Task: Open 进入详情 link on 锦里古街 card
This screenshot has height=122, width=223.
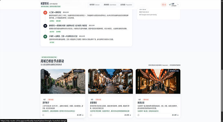Action: (x=175, y=115)
